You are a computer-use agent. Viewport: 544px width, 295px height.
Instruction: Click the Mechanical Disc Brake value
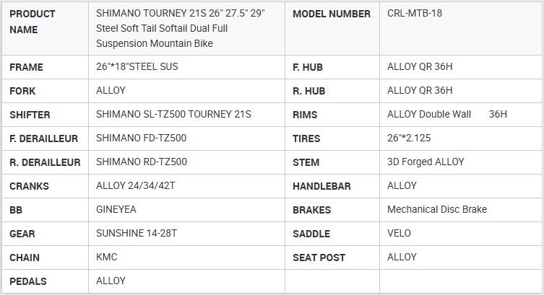click(437, 210)
